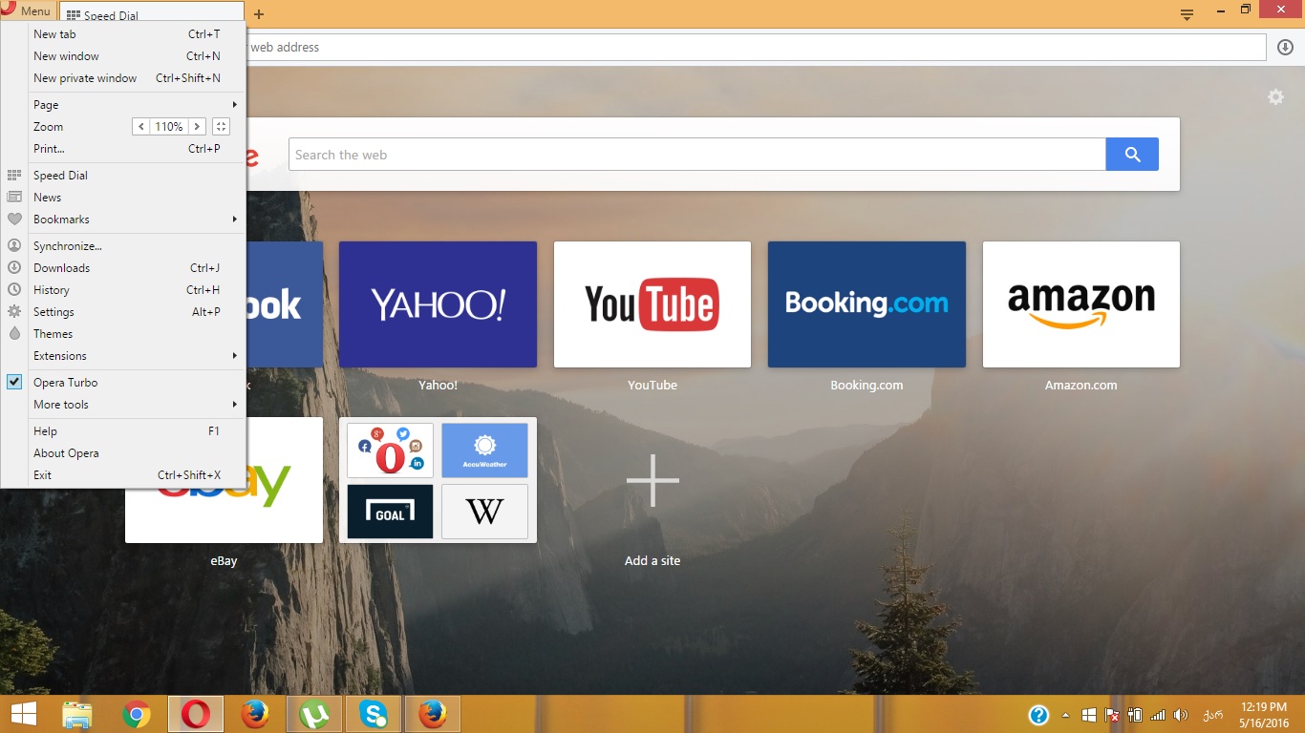Click the Windows Start button

pyautogui.click(x=24, y=714)
